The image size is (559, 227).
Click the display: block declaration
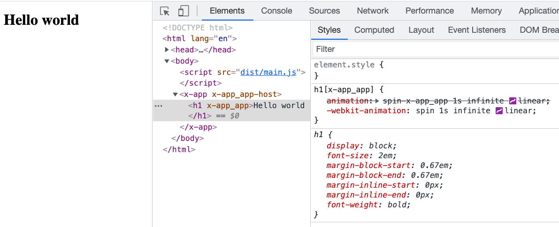(x=361, y=146)
